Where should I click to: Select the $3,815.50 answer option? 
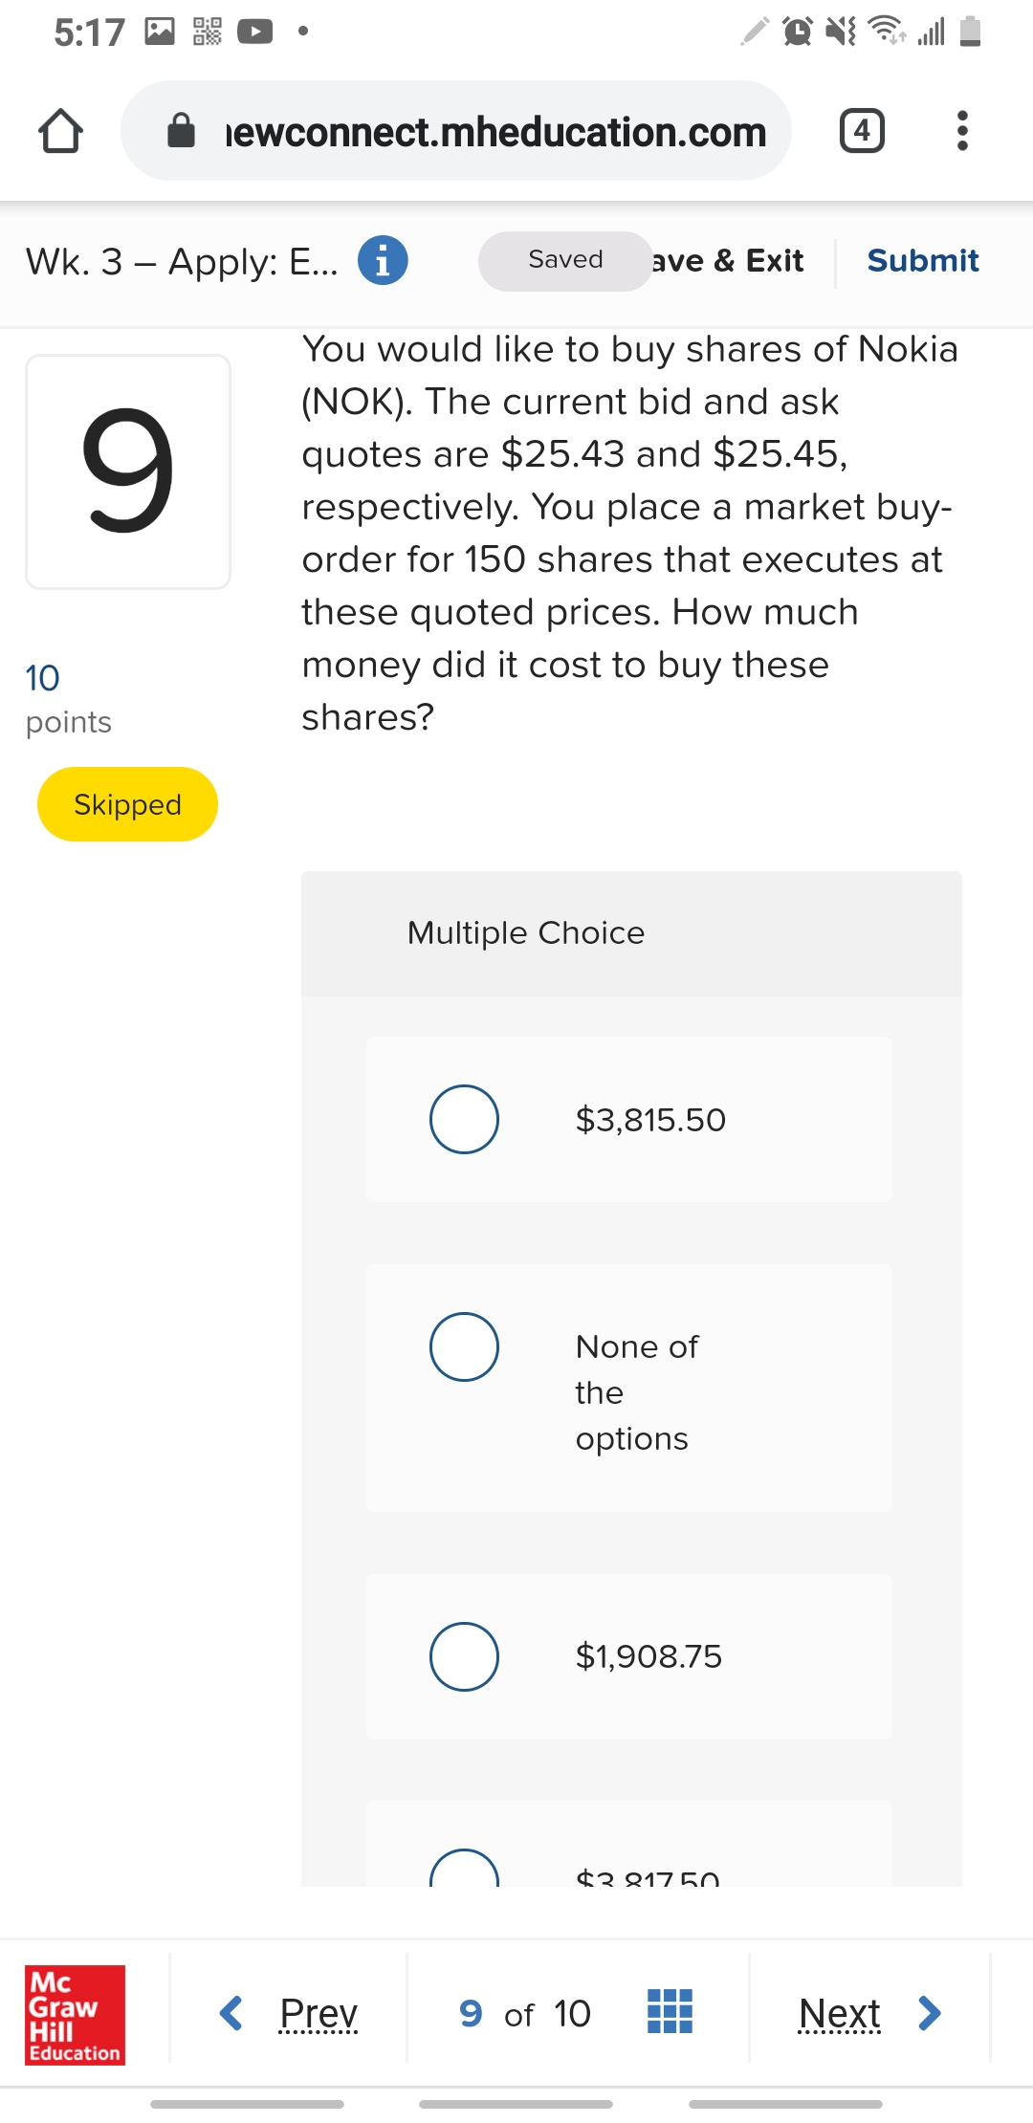[x=464, y=1119]
